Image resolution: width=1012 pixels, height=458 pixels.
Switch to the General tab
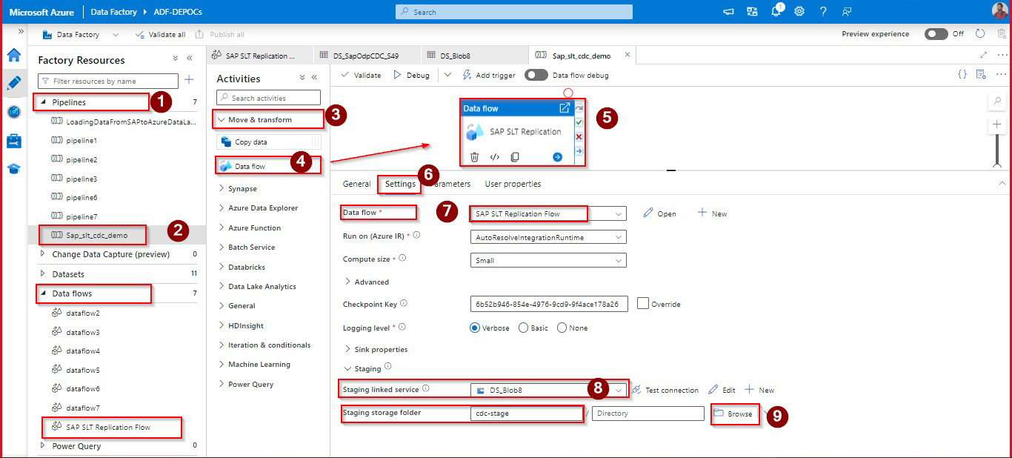(356, 184)
